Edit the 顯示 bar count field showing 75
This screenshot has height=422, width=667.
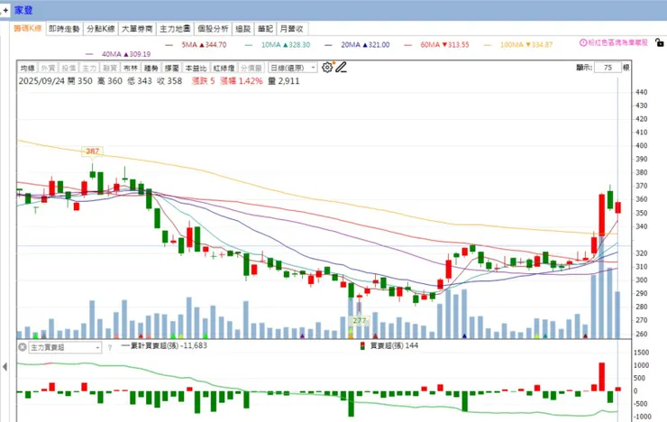pos(608,68)
